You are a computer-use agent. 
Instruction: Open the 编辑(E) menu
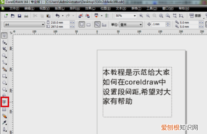click(29, 8)
